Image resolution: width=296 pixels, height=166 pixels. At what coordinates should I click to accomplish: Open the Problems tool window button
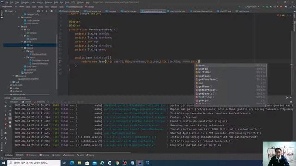(31, 155)
